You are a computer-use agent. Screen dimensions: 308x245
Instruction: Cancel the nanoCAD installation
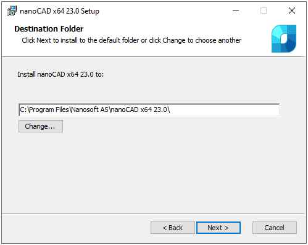coord(275,228)
